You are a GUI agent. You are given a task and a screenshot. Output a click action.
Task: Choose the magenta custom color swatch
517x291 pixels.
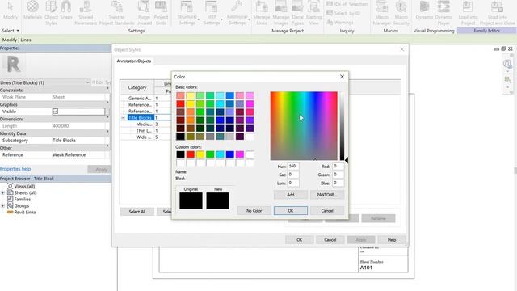[x=240, y=154]
